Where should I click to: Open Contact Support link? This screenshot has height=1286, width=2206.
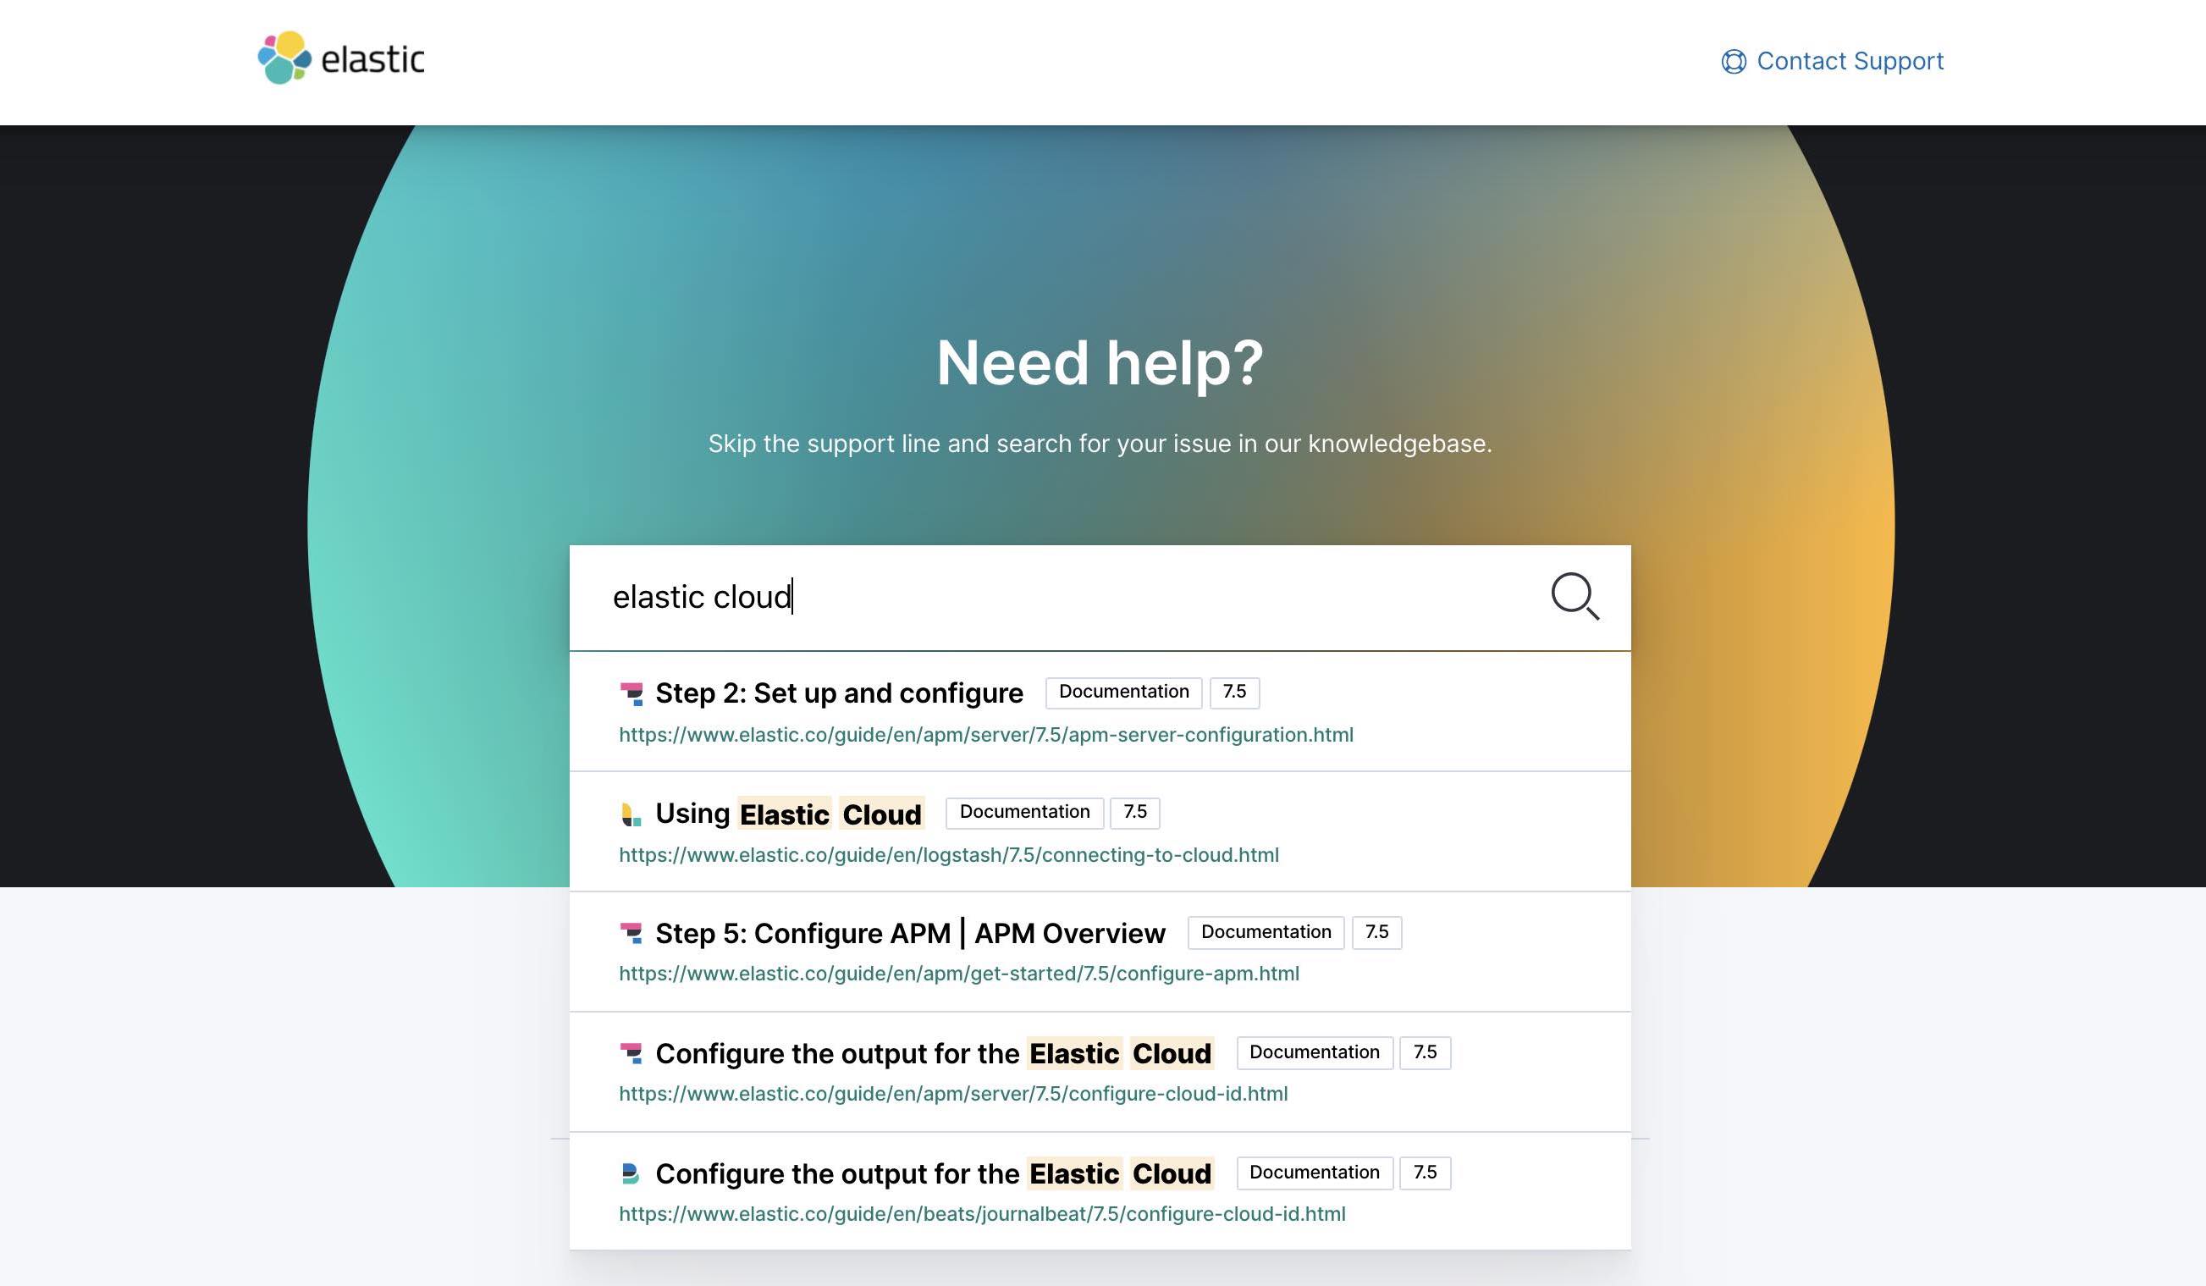coord(1832,60)
